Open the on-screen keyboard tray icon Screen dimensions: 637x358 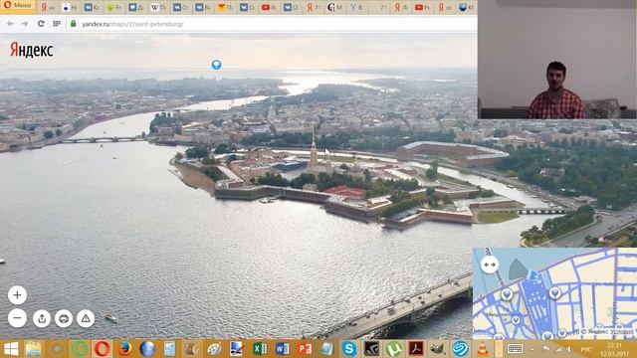coord(515,349)
